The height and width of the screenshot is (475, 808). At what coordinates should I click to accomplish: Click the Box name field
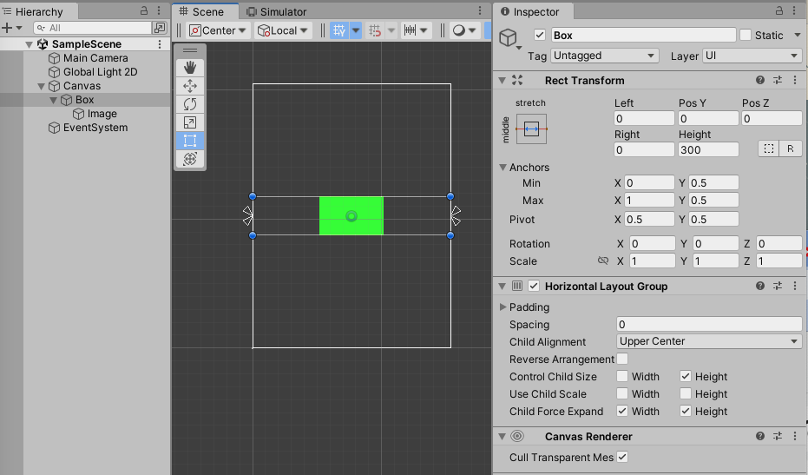(x=643, y=35)
